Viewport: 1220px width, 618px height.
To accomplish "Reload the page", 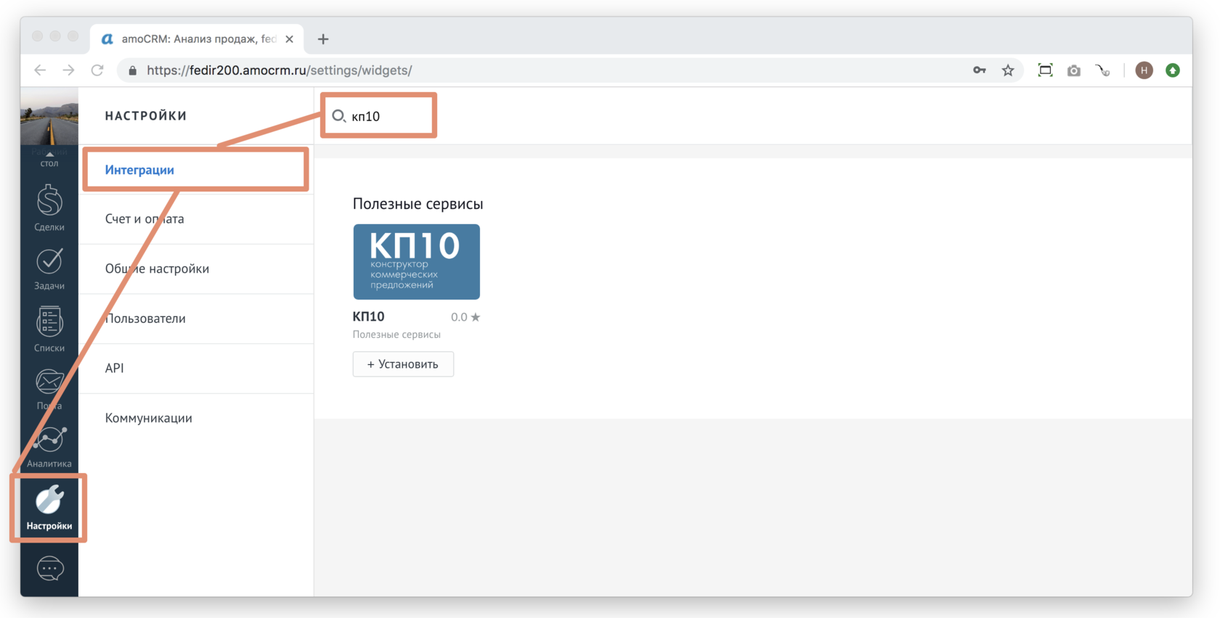I will pos(97,70).
